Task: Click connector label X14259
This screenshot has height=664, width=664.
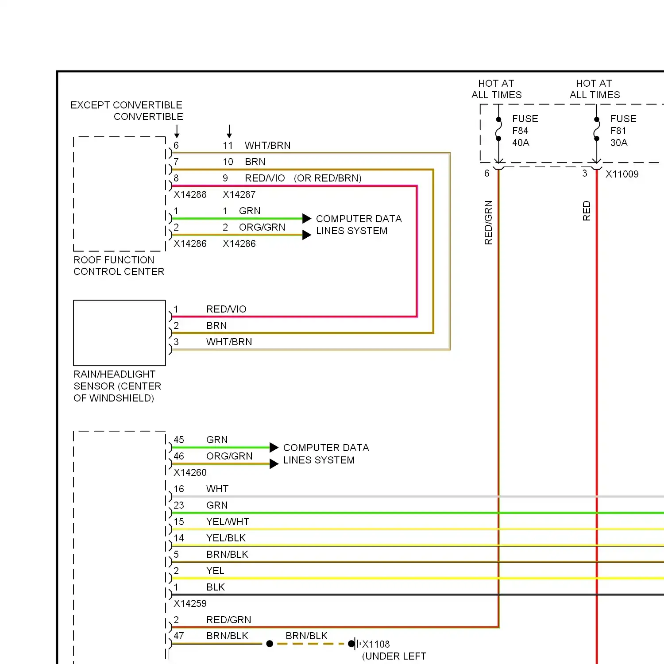Action: [x=190, y=603]
